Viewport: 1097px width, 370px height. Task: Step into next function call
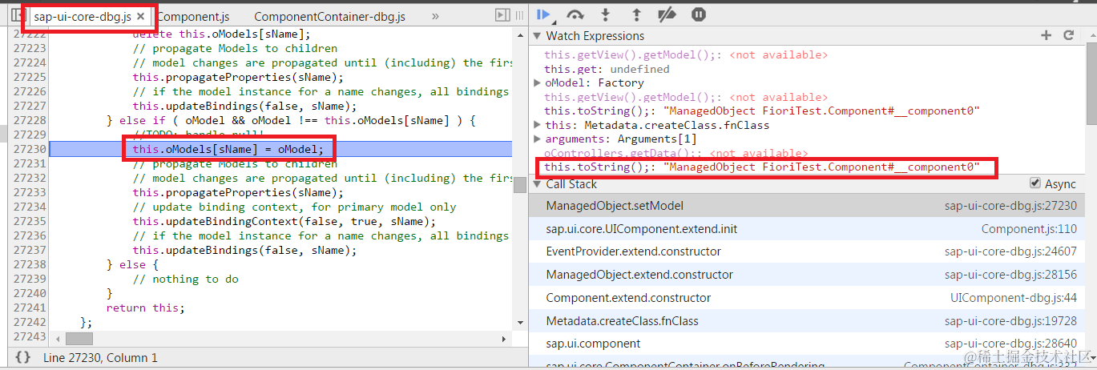point(606,14)
